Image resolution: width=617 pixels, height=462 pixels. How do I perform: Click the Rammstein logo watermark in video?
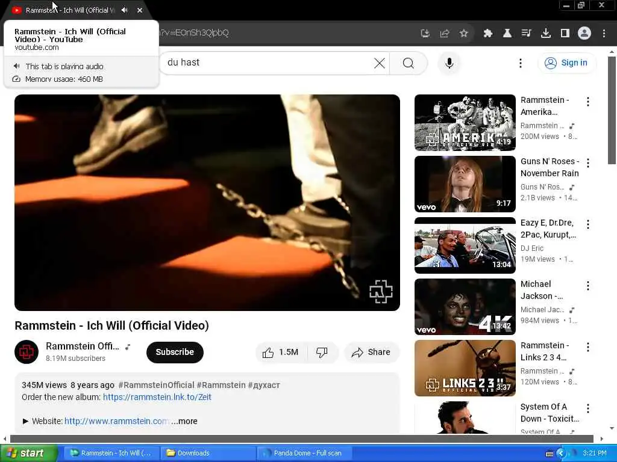pyautogui.click(x=381, y=292)
